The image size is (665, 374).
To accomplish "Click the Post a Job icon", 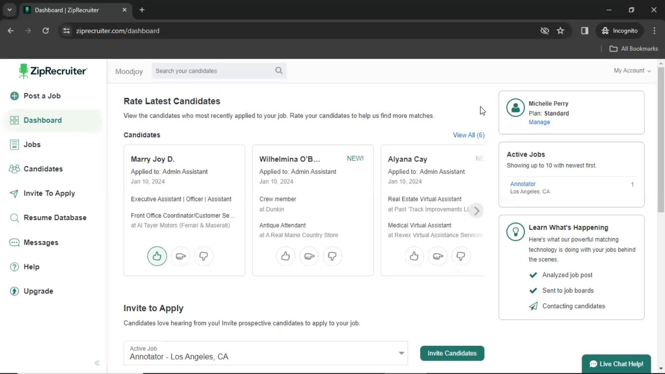I will point(15,96).
